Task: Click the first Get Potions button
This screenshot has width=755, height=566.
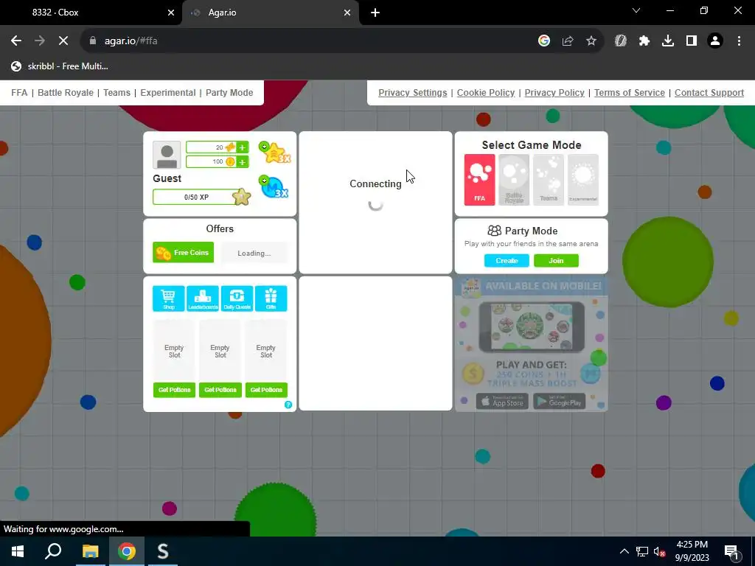Action: click(174, 389)
